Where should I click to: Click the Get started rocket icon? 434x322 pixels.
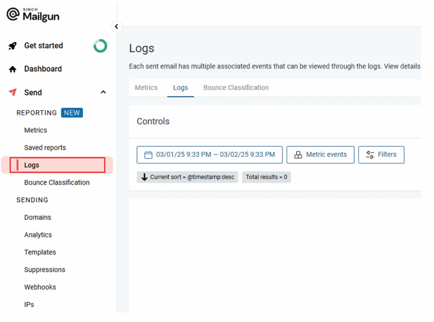[x=12, y=46]
